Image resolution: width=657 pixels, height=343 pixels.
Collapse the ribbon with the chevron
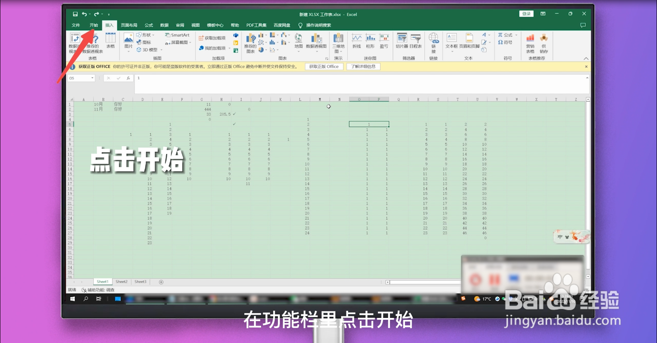pos(586,58)
